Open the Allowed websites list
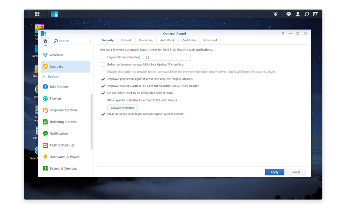 tap(122, 108)
